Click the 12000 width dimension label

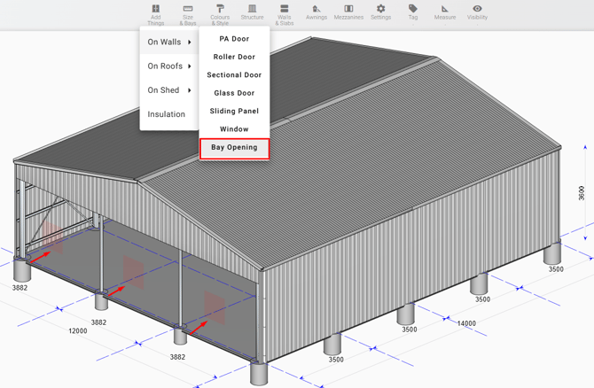[x=78, y=331]
